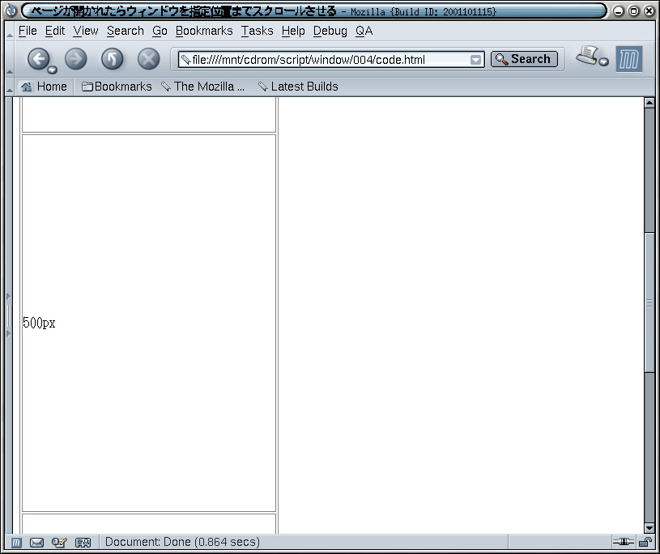Click the scroll down arrow of the vertical scrollbar
Viewport: 660px width, 554px height.
pyautogui.click(x=649, y=528)
